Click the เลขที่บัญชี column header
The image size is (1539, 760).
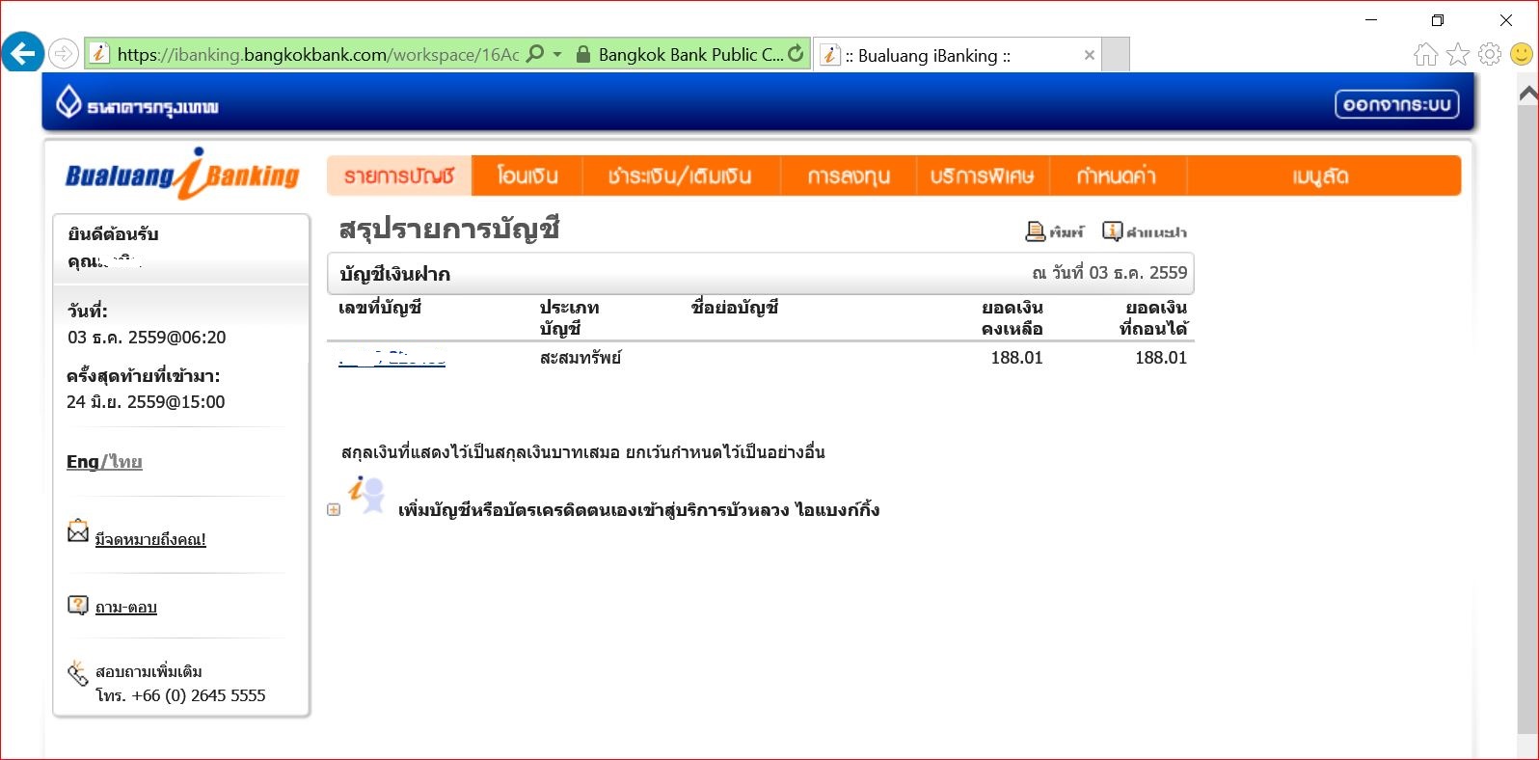(380, 308)
